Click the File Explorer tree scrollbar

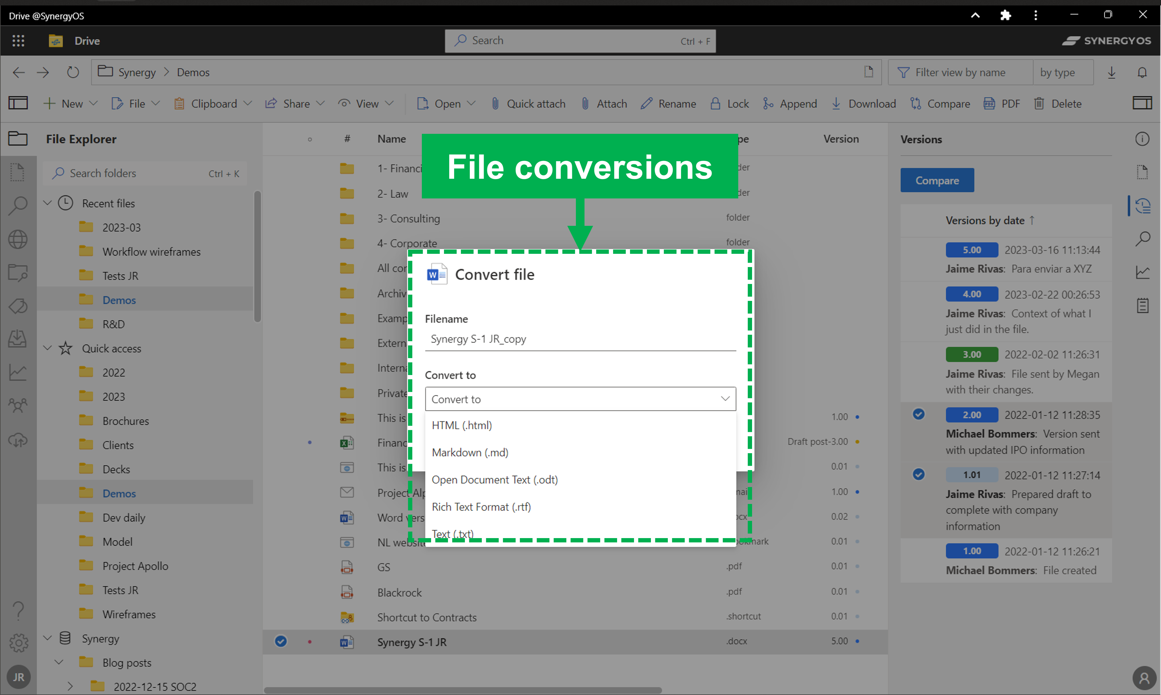pos(257,257)
